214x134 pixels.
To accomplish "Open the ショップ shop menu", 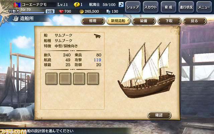I will (133, 7).
